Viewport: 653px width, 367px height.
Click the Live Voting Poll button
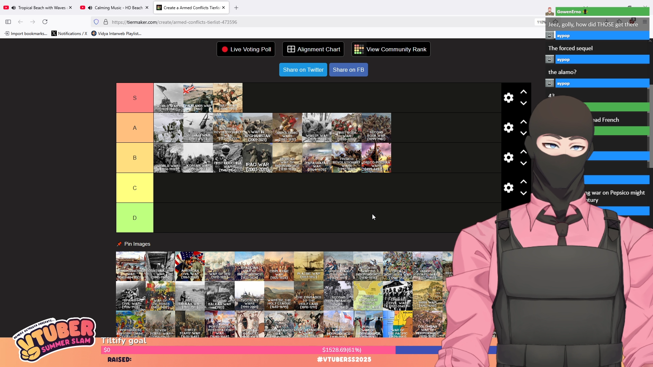coord(246,49)
